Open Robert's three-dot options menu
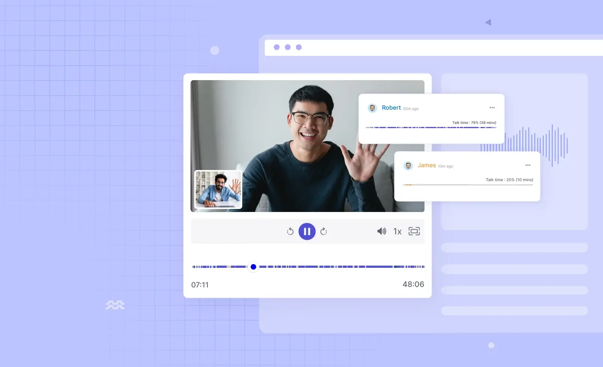The width and height of the screenshot is (603, 367). pos(492,108)
